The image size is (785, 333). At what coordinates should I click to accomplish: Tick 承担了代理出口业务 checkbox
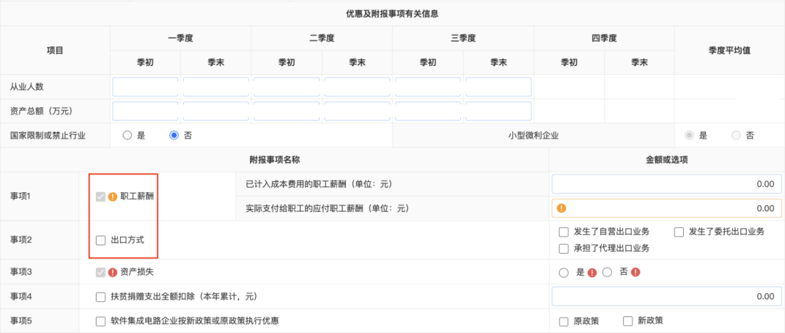[563, 248]
